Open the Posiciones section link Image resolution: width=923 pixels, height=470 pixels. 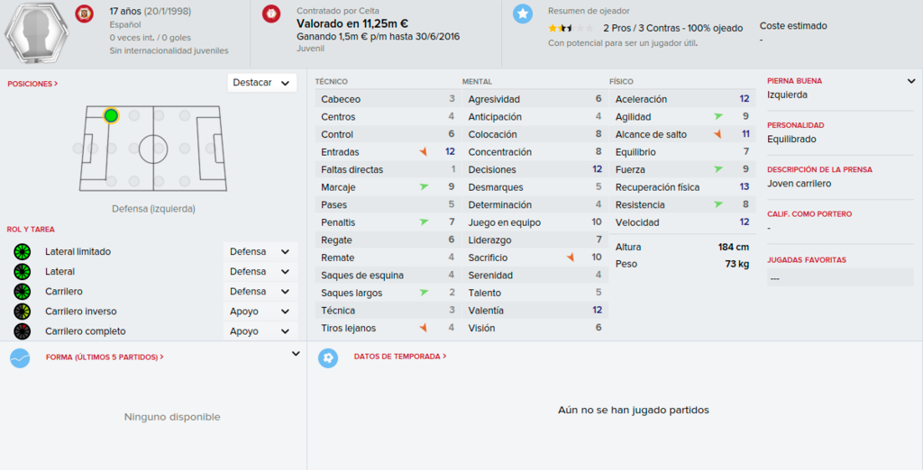click(32, 84)
